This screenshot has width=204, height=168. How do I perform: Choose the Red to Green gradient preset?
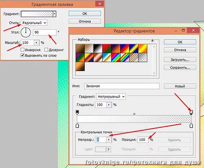tap(107, 49)
